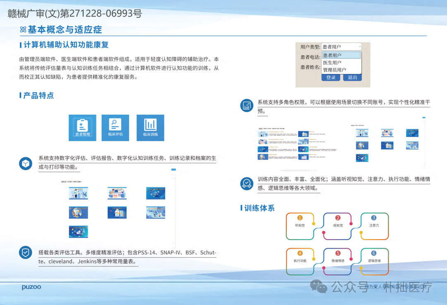Click the 患者电话 label
This screenshot has width=447, height=305.
pyautogui.click(x=310, y=57)
